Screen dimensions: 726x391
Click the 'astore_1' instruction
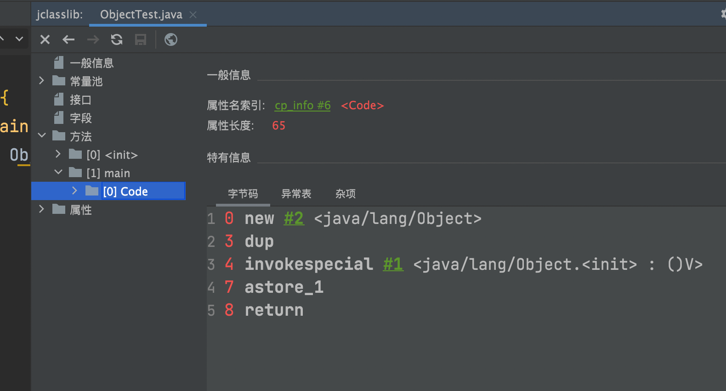(284, 287)
